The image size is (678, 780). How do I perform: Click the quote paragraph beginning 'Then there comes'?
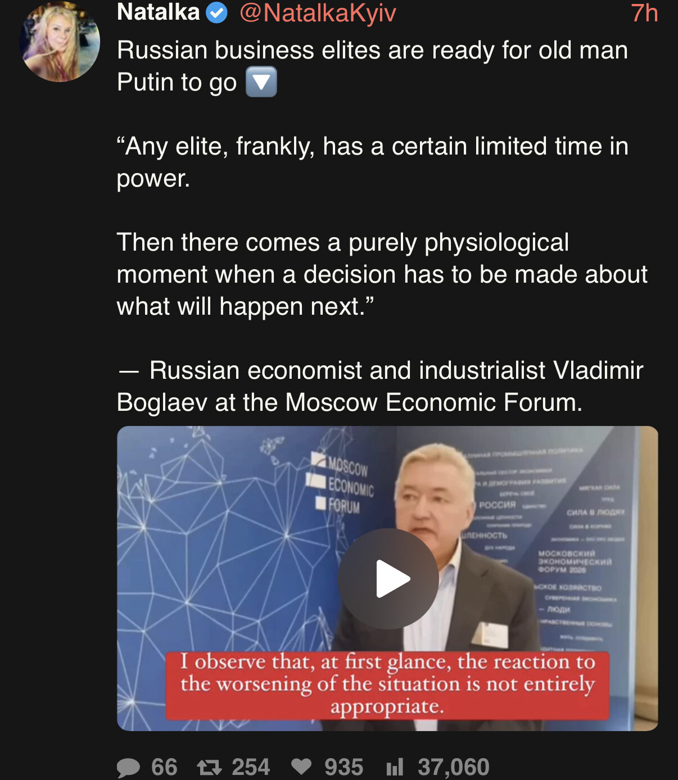point(382,274)
